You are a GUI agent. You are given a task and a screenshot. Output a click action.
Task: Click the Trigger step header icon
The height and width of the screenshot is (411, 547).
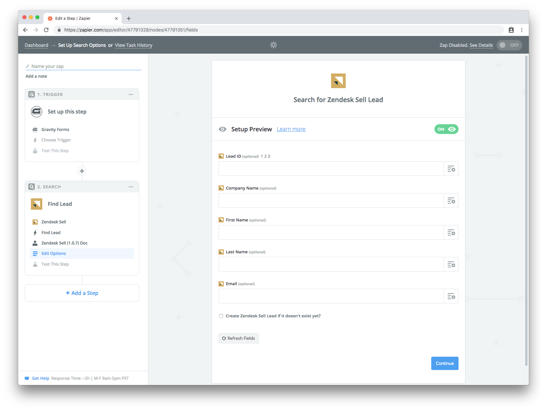coord(32,94)
